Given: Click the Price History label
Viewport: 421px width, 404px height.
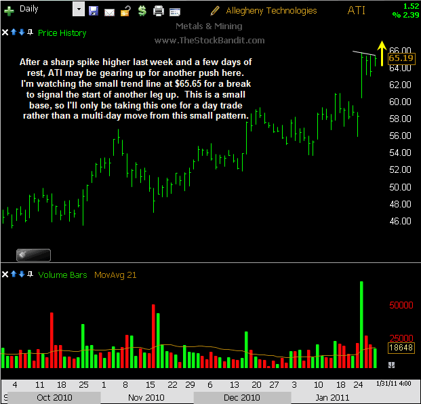Looking at the screenshot, I should pyautogui.click(x=62, y=33).
